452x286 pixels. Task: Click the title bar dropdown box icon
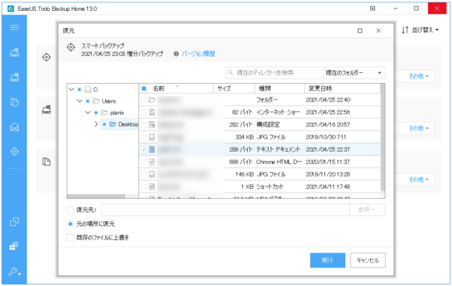click(x=373, y=9)
